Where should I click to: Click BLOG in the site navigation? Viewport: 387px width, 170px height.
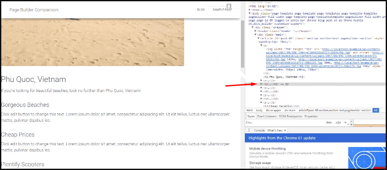point(201,10)
